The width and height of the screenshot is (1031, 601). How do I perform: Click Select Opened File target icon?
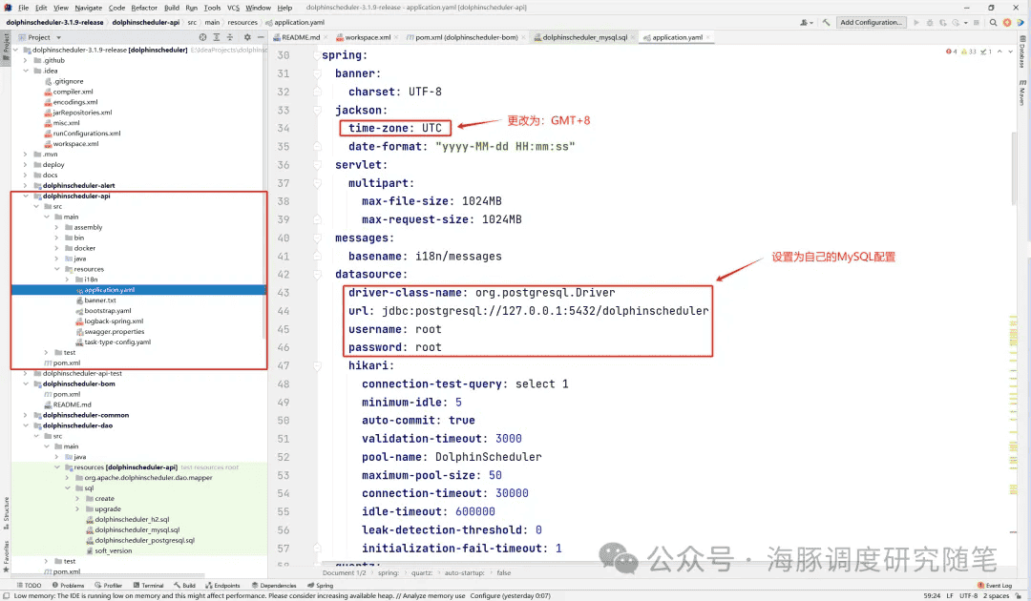[202, 37]
